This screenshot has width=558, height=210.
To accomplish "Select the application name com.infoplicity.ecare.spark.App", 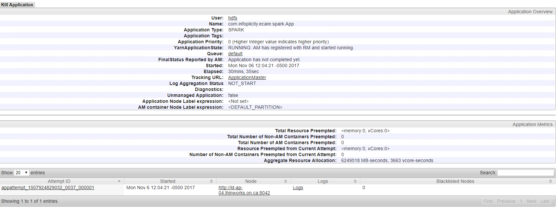I will 261,24.
